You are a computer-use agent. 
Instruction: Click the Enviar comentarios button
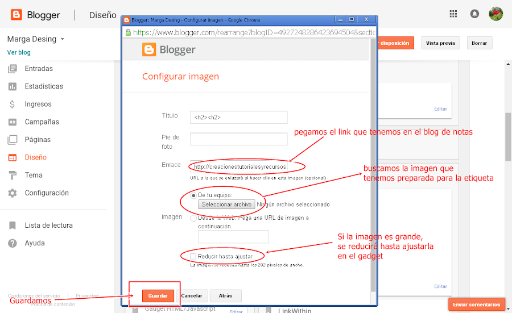[x=476, y=304]
